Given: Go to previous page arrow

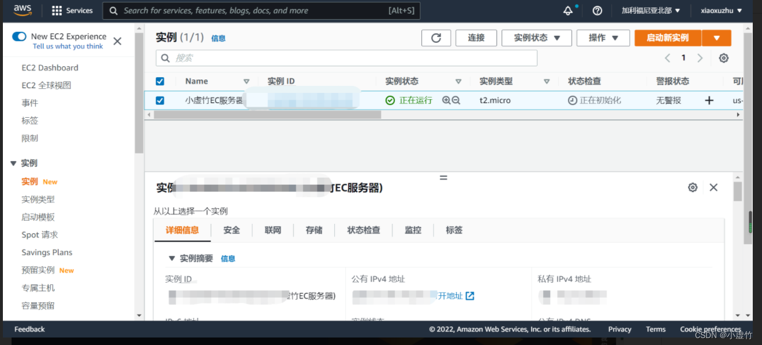Looking at the screenshot, I should tap(667, 58).
